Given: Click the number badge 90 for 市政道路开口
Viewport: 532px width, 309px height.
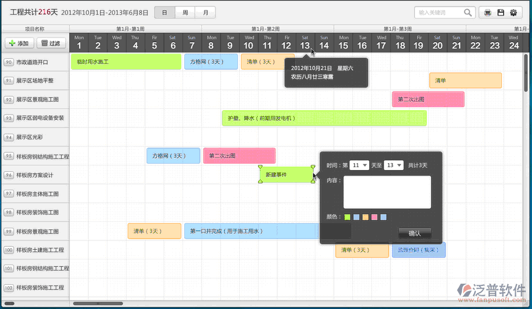Looking at the screenshot, I should coord(8,62).
